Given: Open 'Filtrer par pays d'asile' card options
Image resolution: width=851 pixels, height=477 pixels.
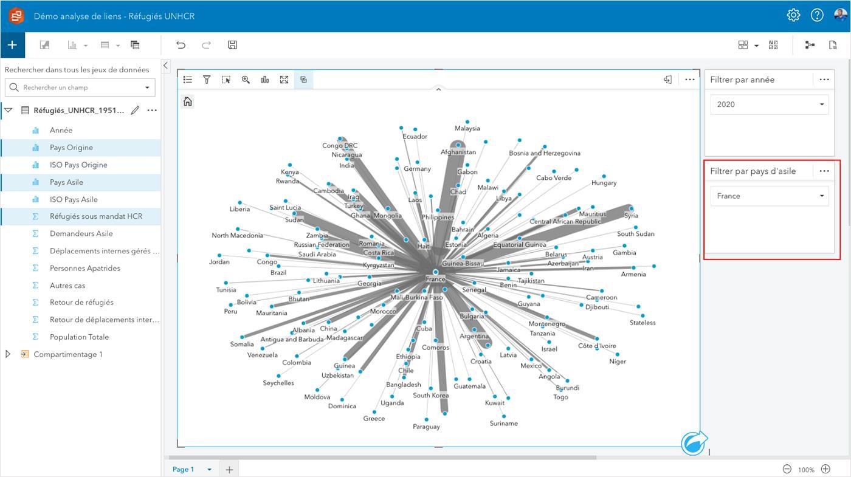Looking at the screenshot, I should [x=824, y=171].
